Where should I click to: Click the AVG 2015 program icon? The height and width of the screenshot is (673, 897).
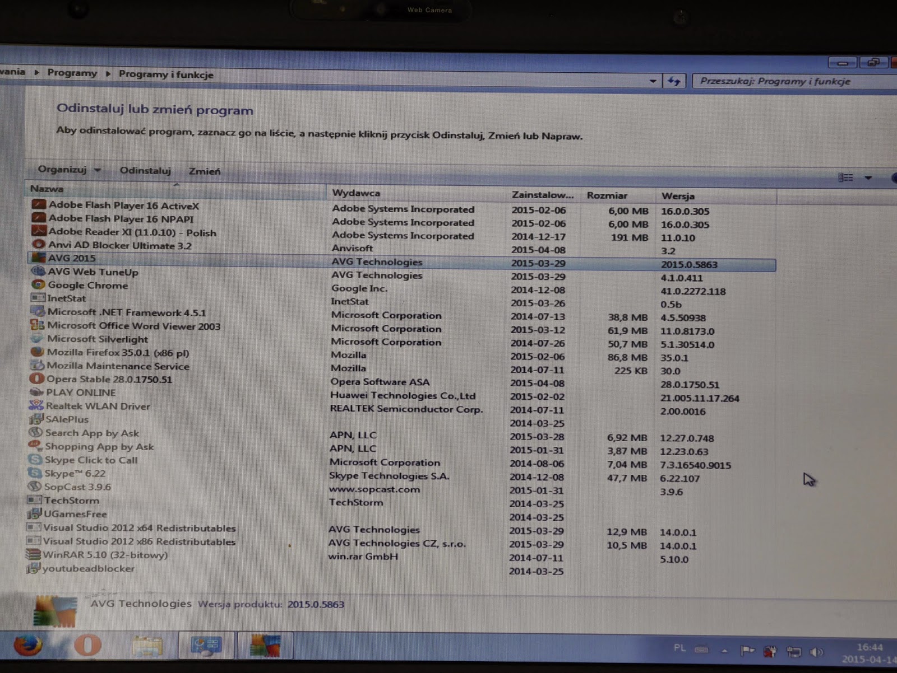pos(38,258)
